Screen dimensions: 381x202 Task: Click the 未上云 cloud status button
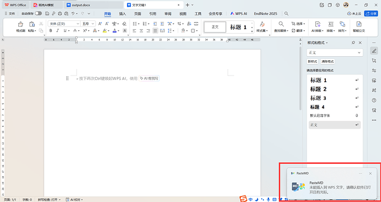coord(354,14)
